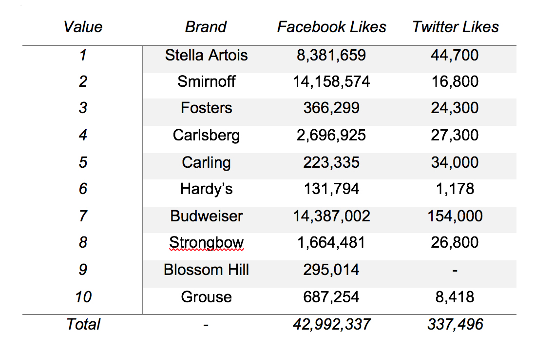Click Carling's Twitter likes 34,000
This screenshot has height=353, width=535.
click(x=455, y=162)
